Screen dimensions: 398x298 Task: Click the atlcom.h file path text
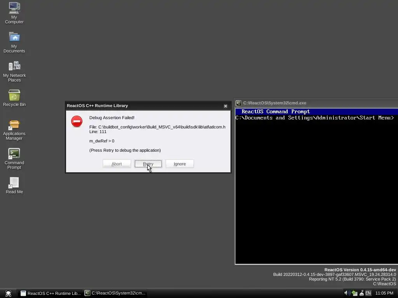[x=157, y=127]
